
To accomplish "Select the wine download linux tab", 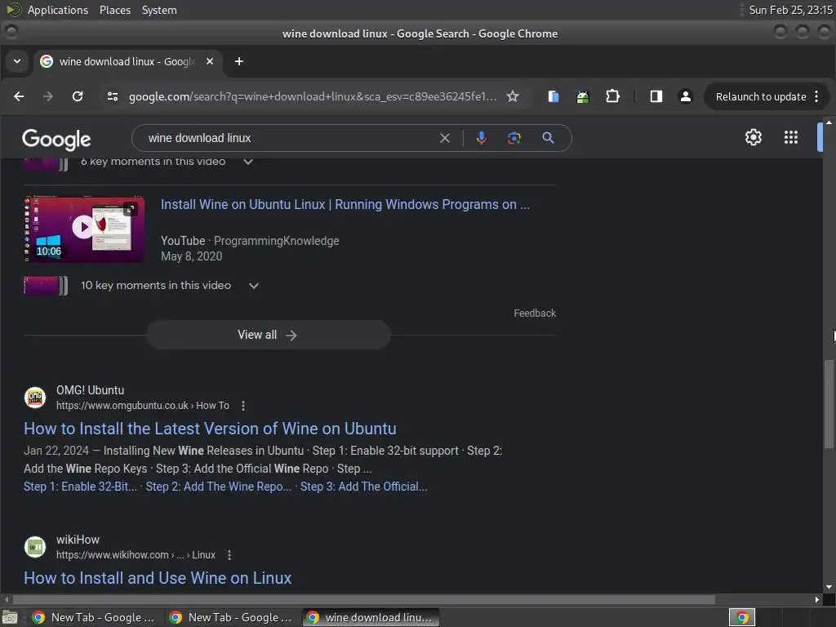I will pyautogui.click(x=127, y=61).
